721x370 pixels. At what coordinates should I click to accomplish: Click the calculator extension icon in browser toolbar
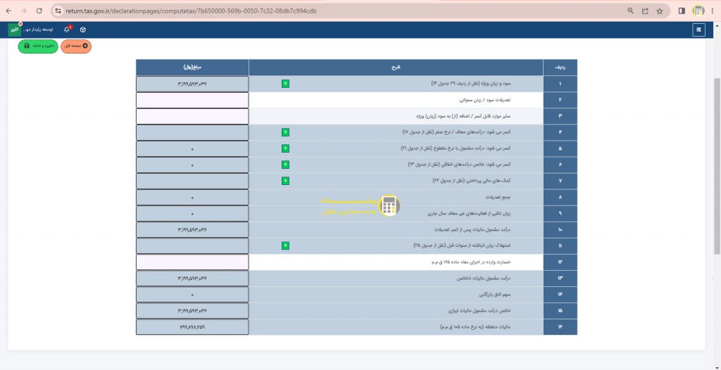(x=698, y=11)
